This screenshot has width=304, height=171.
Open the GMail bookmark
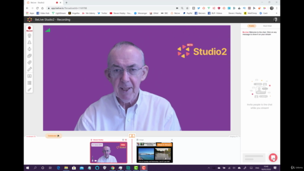point(154,13)
